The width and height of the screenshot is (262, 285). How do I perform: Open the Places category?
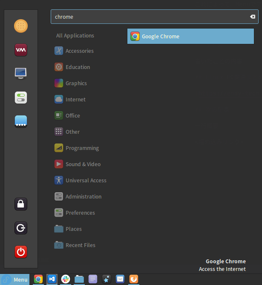[x=68, y=229]
